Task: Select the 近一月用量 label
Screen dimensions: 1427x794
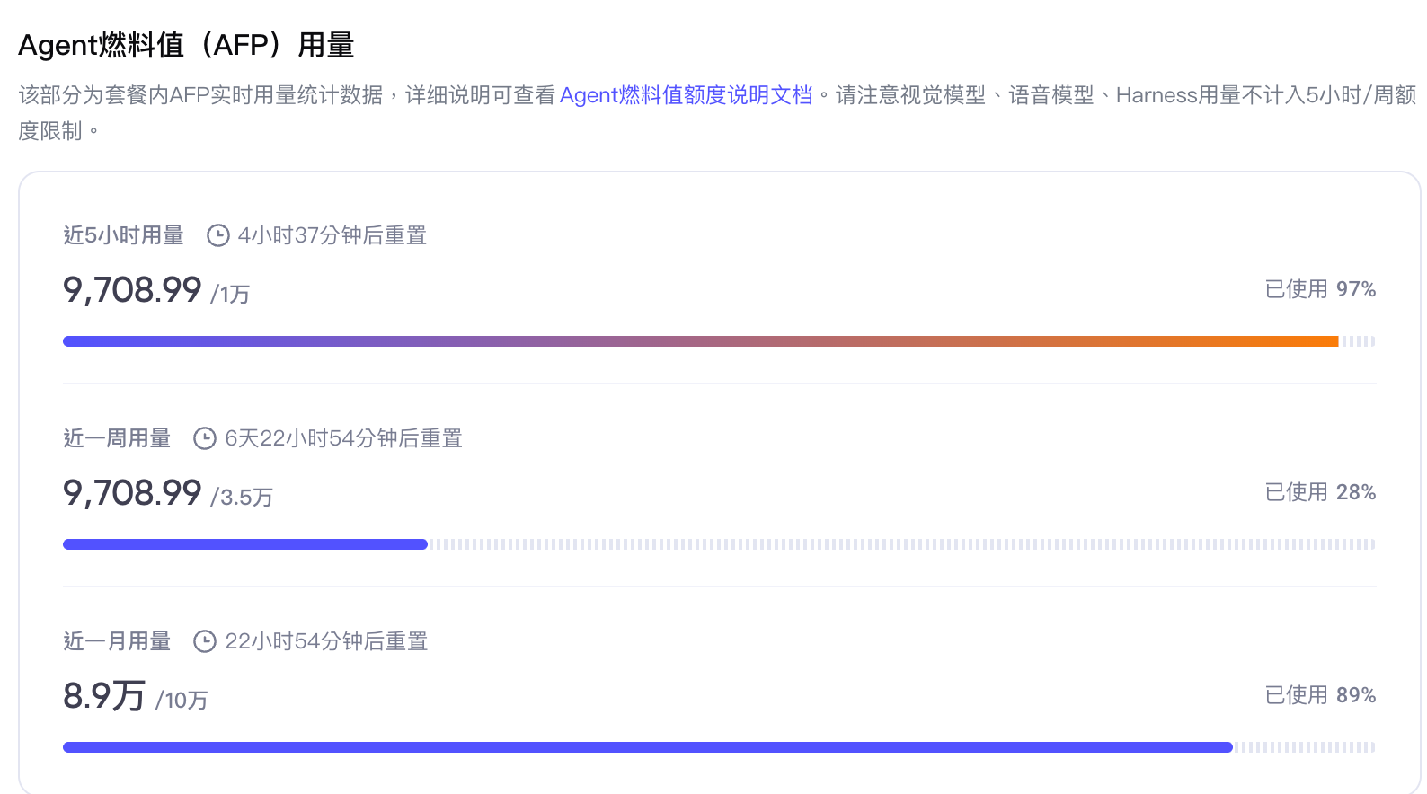Action: [x=117, y=641]
